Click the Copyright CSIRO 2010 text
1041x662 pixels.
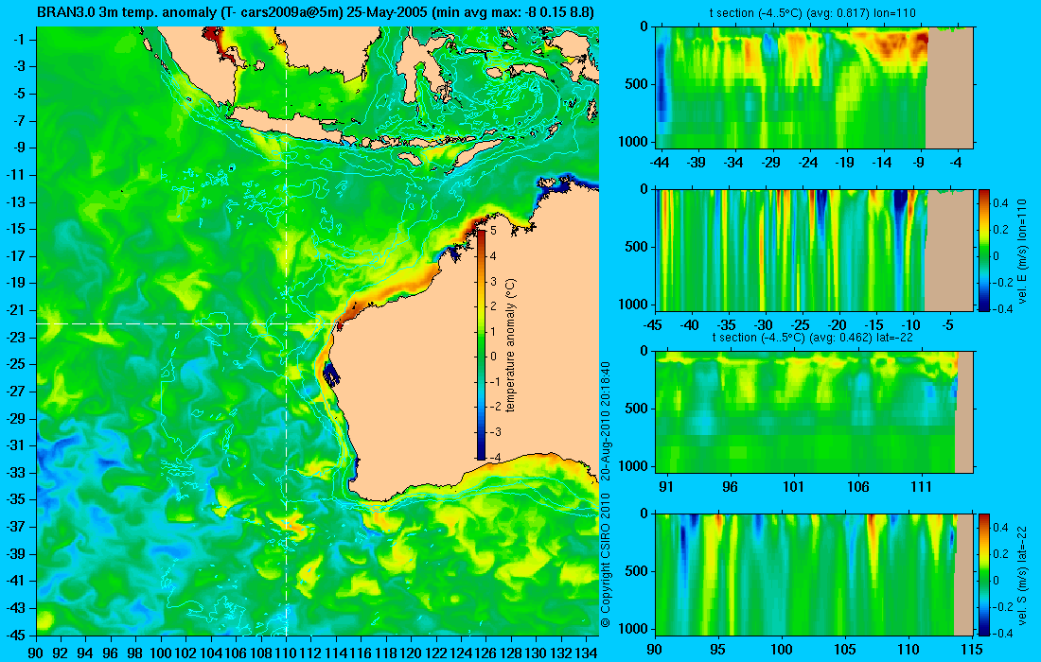(605, 559)
